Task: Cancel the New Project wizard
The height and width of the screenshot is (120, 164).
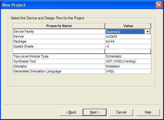Action: pos(121,112)
